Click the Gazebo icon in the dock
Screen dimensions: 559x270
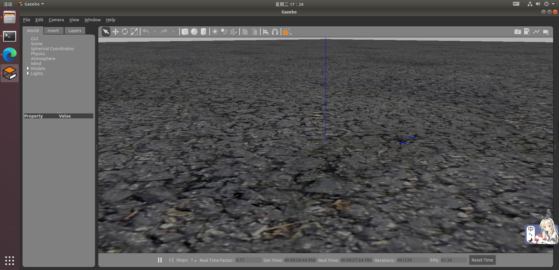coord(10,73)
